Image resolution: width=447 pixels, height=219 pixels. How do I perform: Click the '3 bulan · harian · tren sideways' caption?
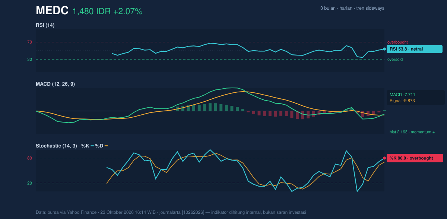click(x=352, y=8)
